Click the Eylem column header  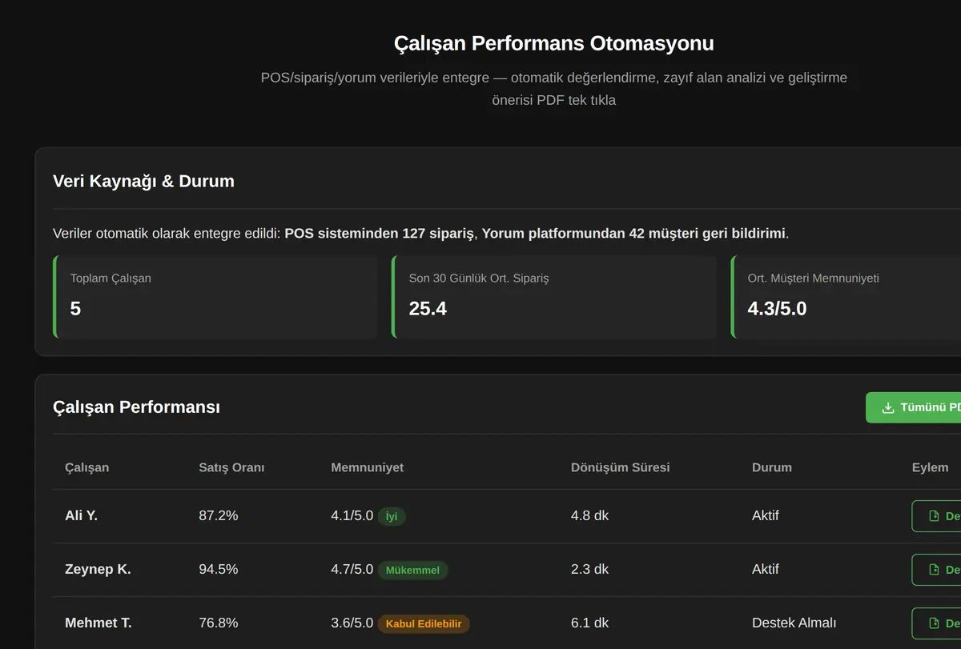[x=930, y=467]
